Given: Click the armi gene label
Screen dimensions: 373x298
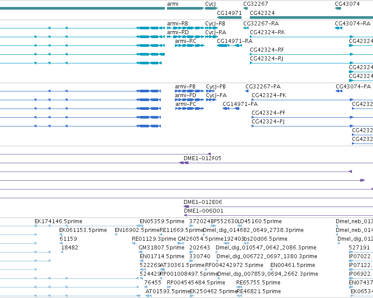Looking at the screenshot, I should point(173,4).
